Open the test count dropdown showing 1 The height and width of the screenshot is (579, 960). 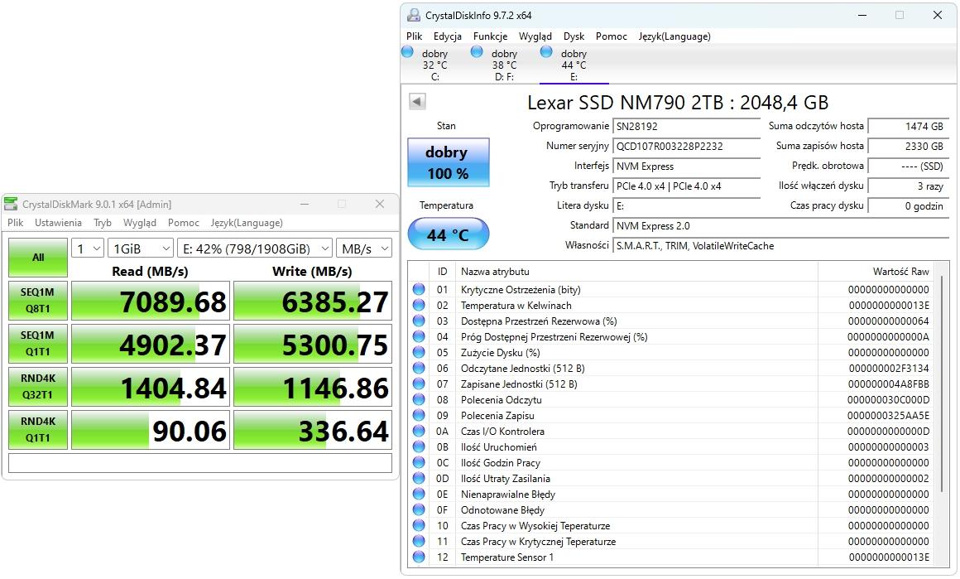click(88, 248)
